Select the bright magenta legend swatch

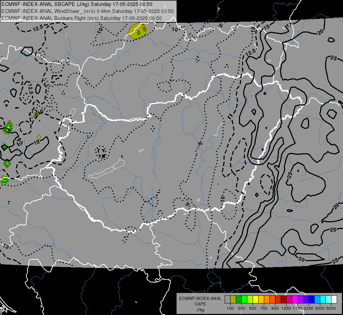[x=295, y=299]
